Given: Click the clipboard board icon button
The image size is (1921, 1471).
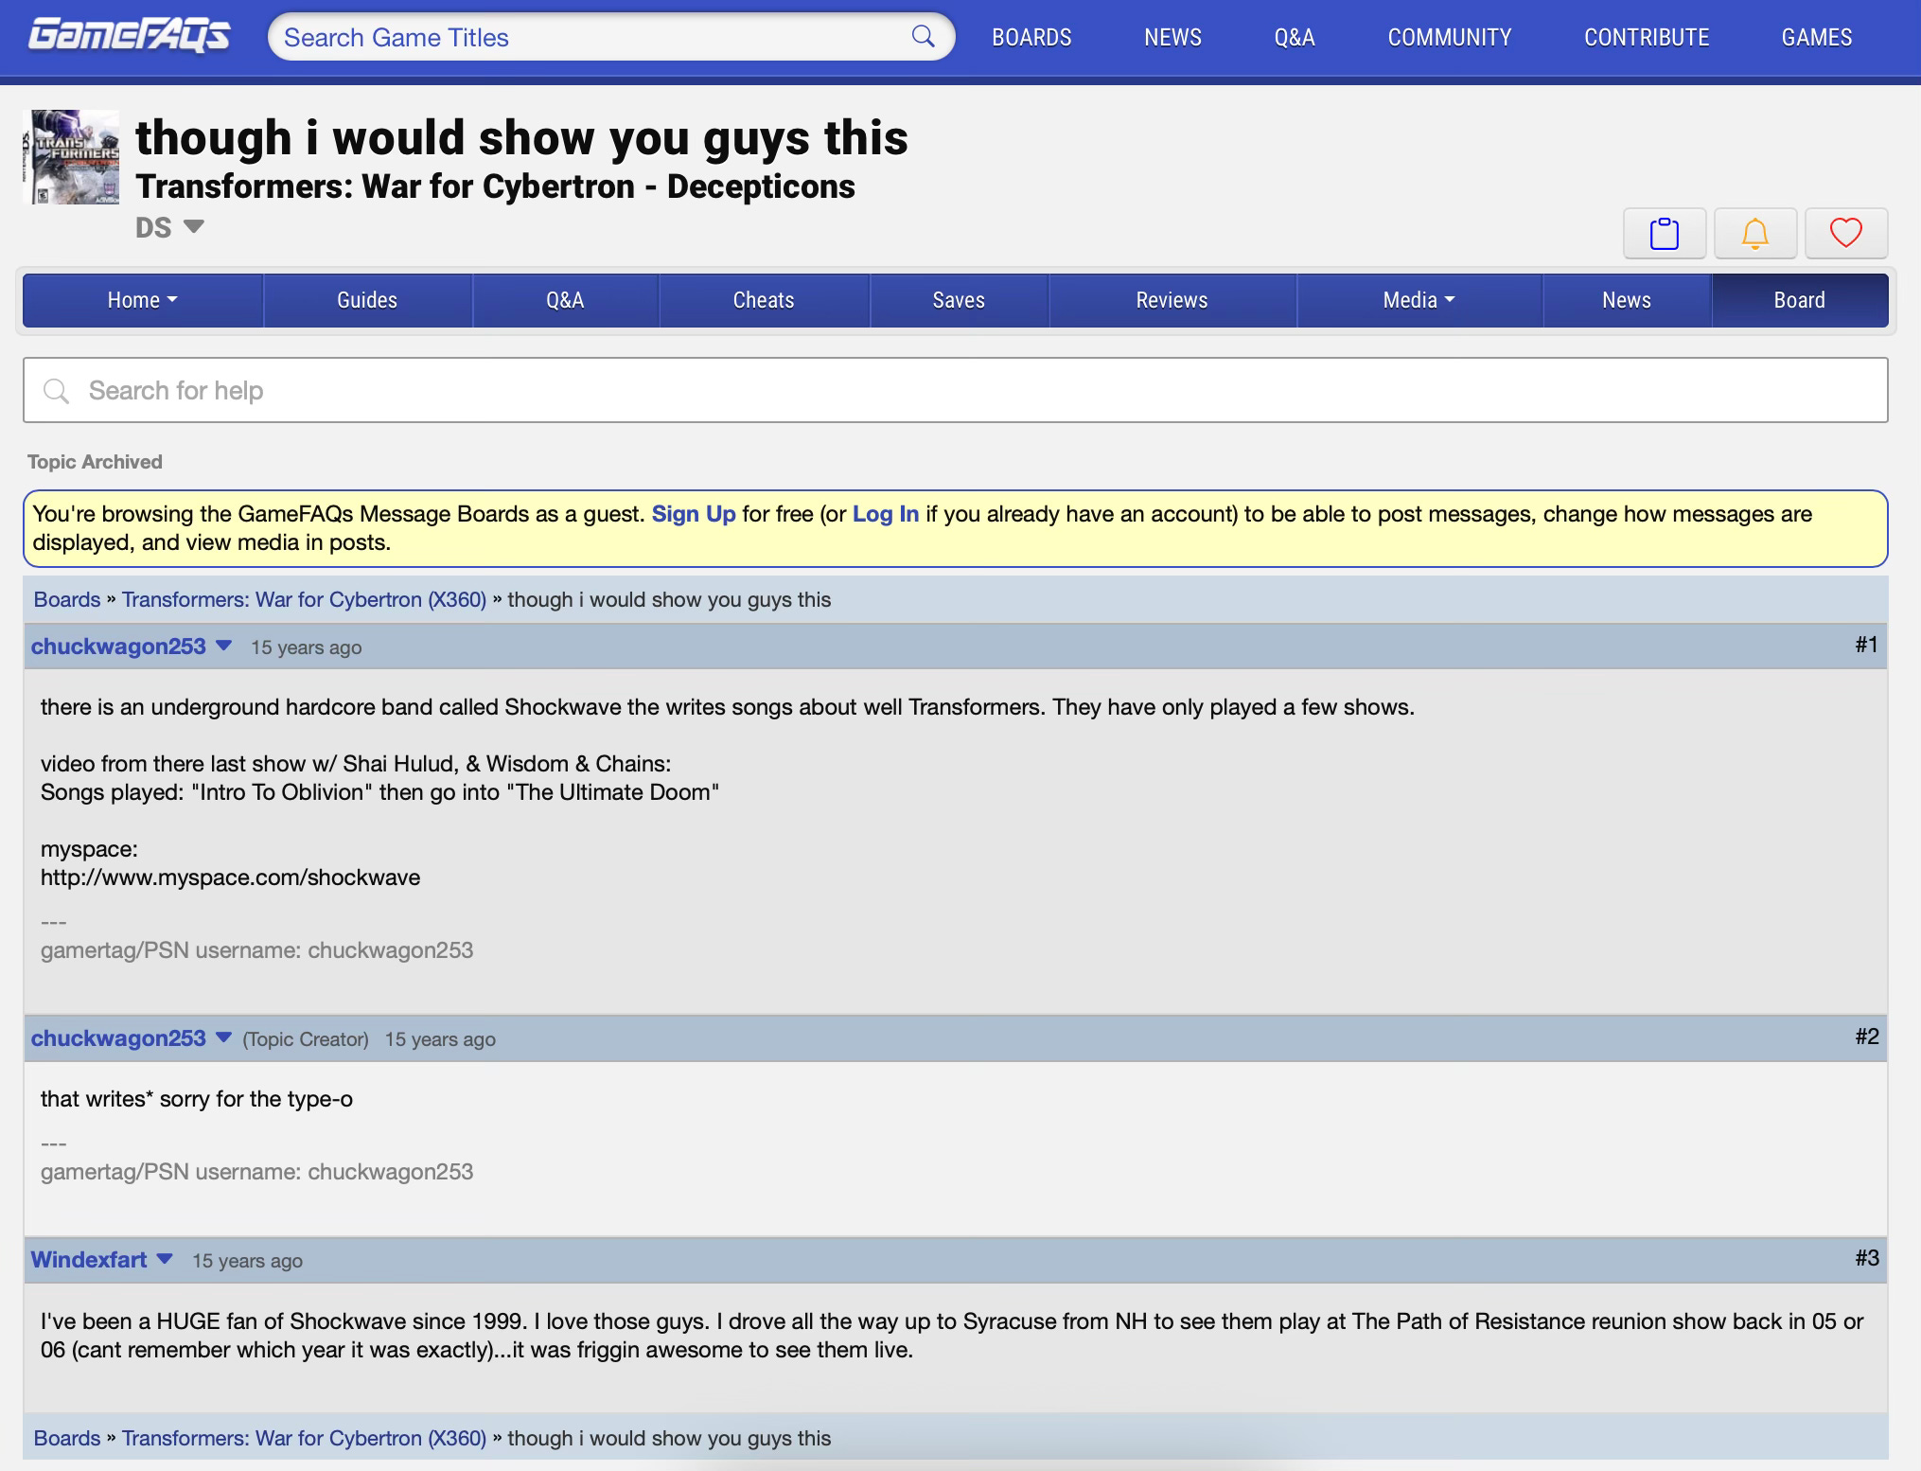Looking at the screenshot, I should tap(1664, 233).
